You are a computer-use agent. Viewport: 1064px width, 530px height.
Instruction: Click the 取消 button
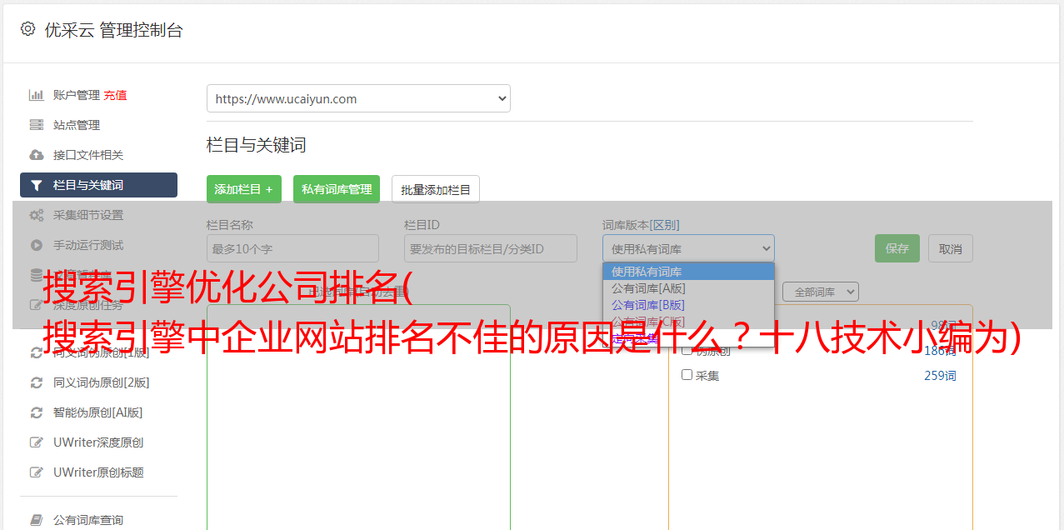[951, 248]
